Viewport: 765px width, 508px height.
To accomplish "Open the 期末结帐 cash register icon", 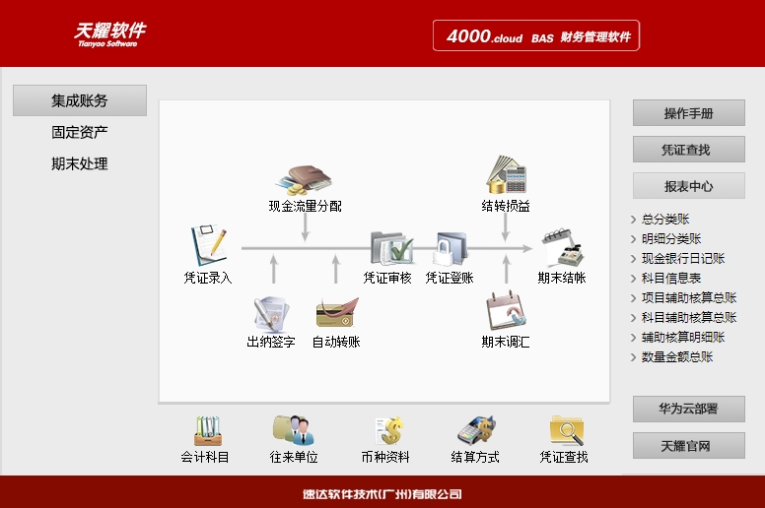I will pos(563,248).
